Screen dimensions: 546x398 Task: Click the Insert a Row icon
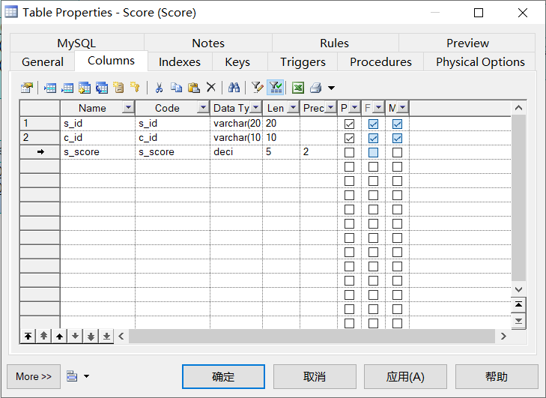point(50,88)
